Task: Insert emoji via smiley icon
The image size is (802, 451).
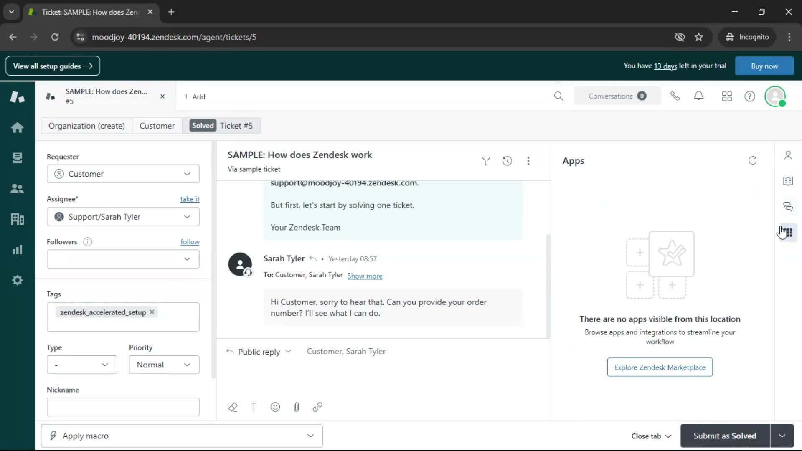Action: [x=275, y=407]
